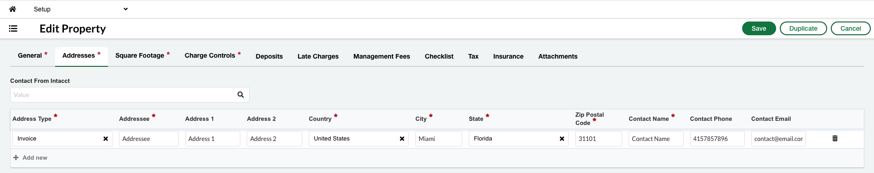This screenshot has height=173, width=874.
Task: Open the Square Footage tab
Action: pos(142,56)
